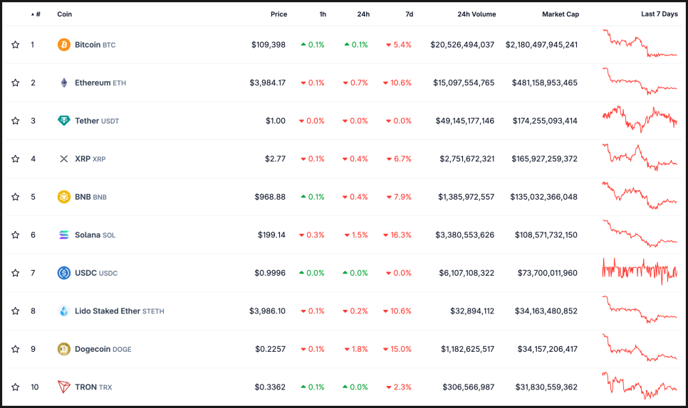The image size is (688, 408).
Task: Open Tether's 7-day sparkline chart
Action: pyautogui.click(x=640, y=119)
